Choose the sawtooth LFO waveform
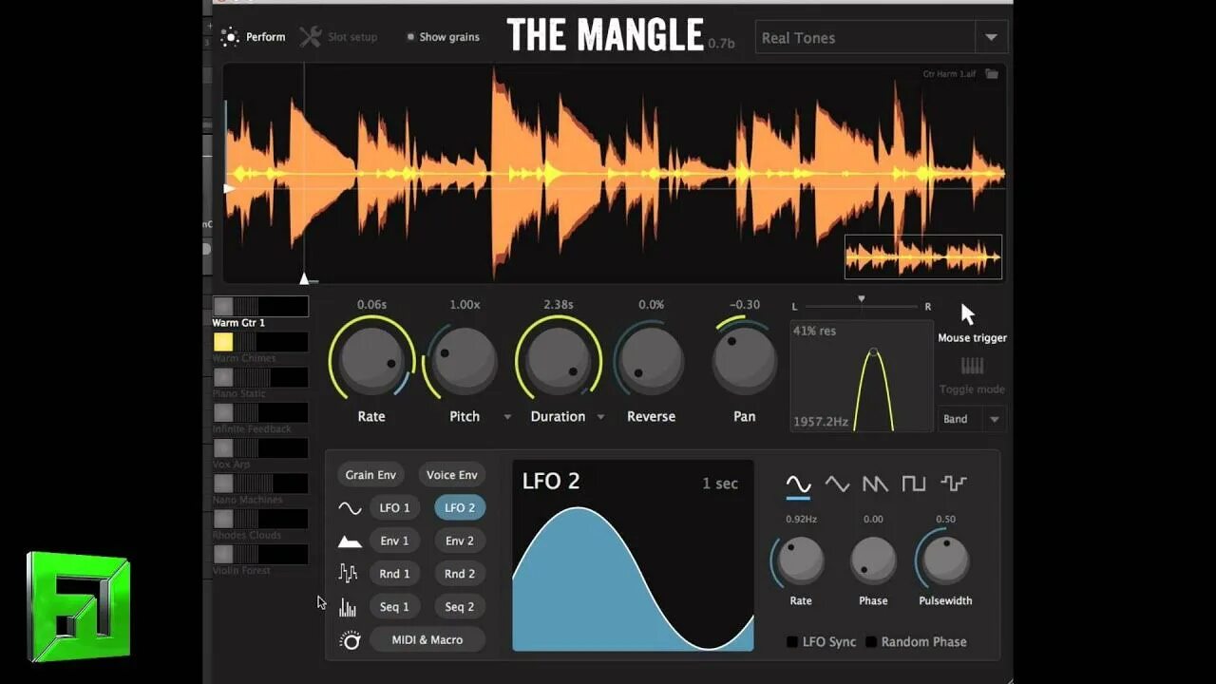 (x=875, y=484)
